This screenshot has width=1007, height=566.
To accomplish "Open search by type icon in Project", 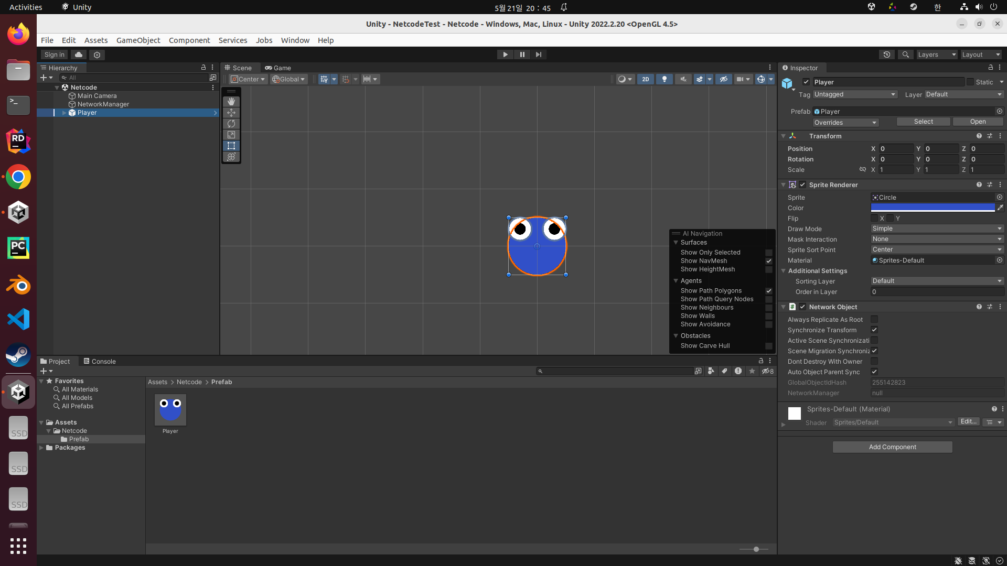I will tap(711, 371).
